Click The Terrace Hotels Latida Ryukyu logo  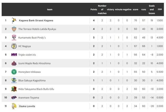point(14,29)
